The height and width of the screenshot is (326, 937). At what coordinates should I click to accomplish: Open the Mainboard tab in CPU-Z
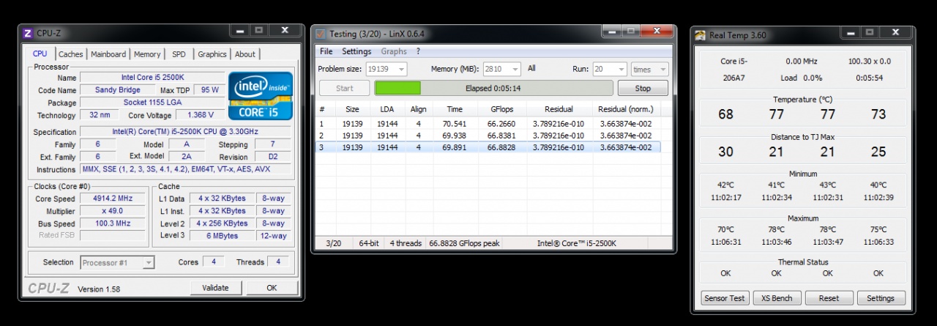[108, 54]
